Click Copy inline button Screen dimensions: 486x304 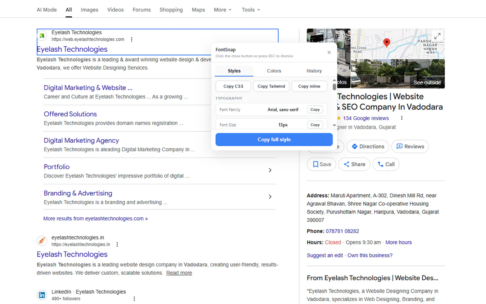point(309,86)
